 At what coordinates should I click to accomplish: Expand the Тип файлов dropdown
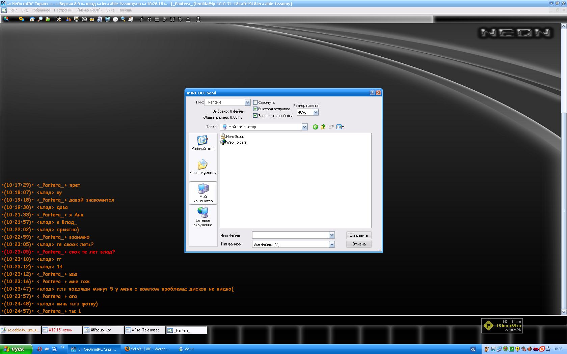tap(332, 244)
